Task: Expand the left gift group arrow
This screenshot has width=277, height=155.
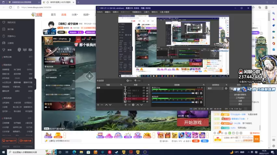Action: coord(65,135)
